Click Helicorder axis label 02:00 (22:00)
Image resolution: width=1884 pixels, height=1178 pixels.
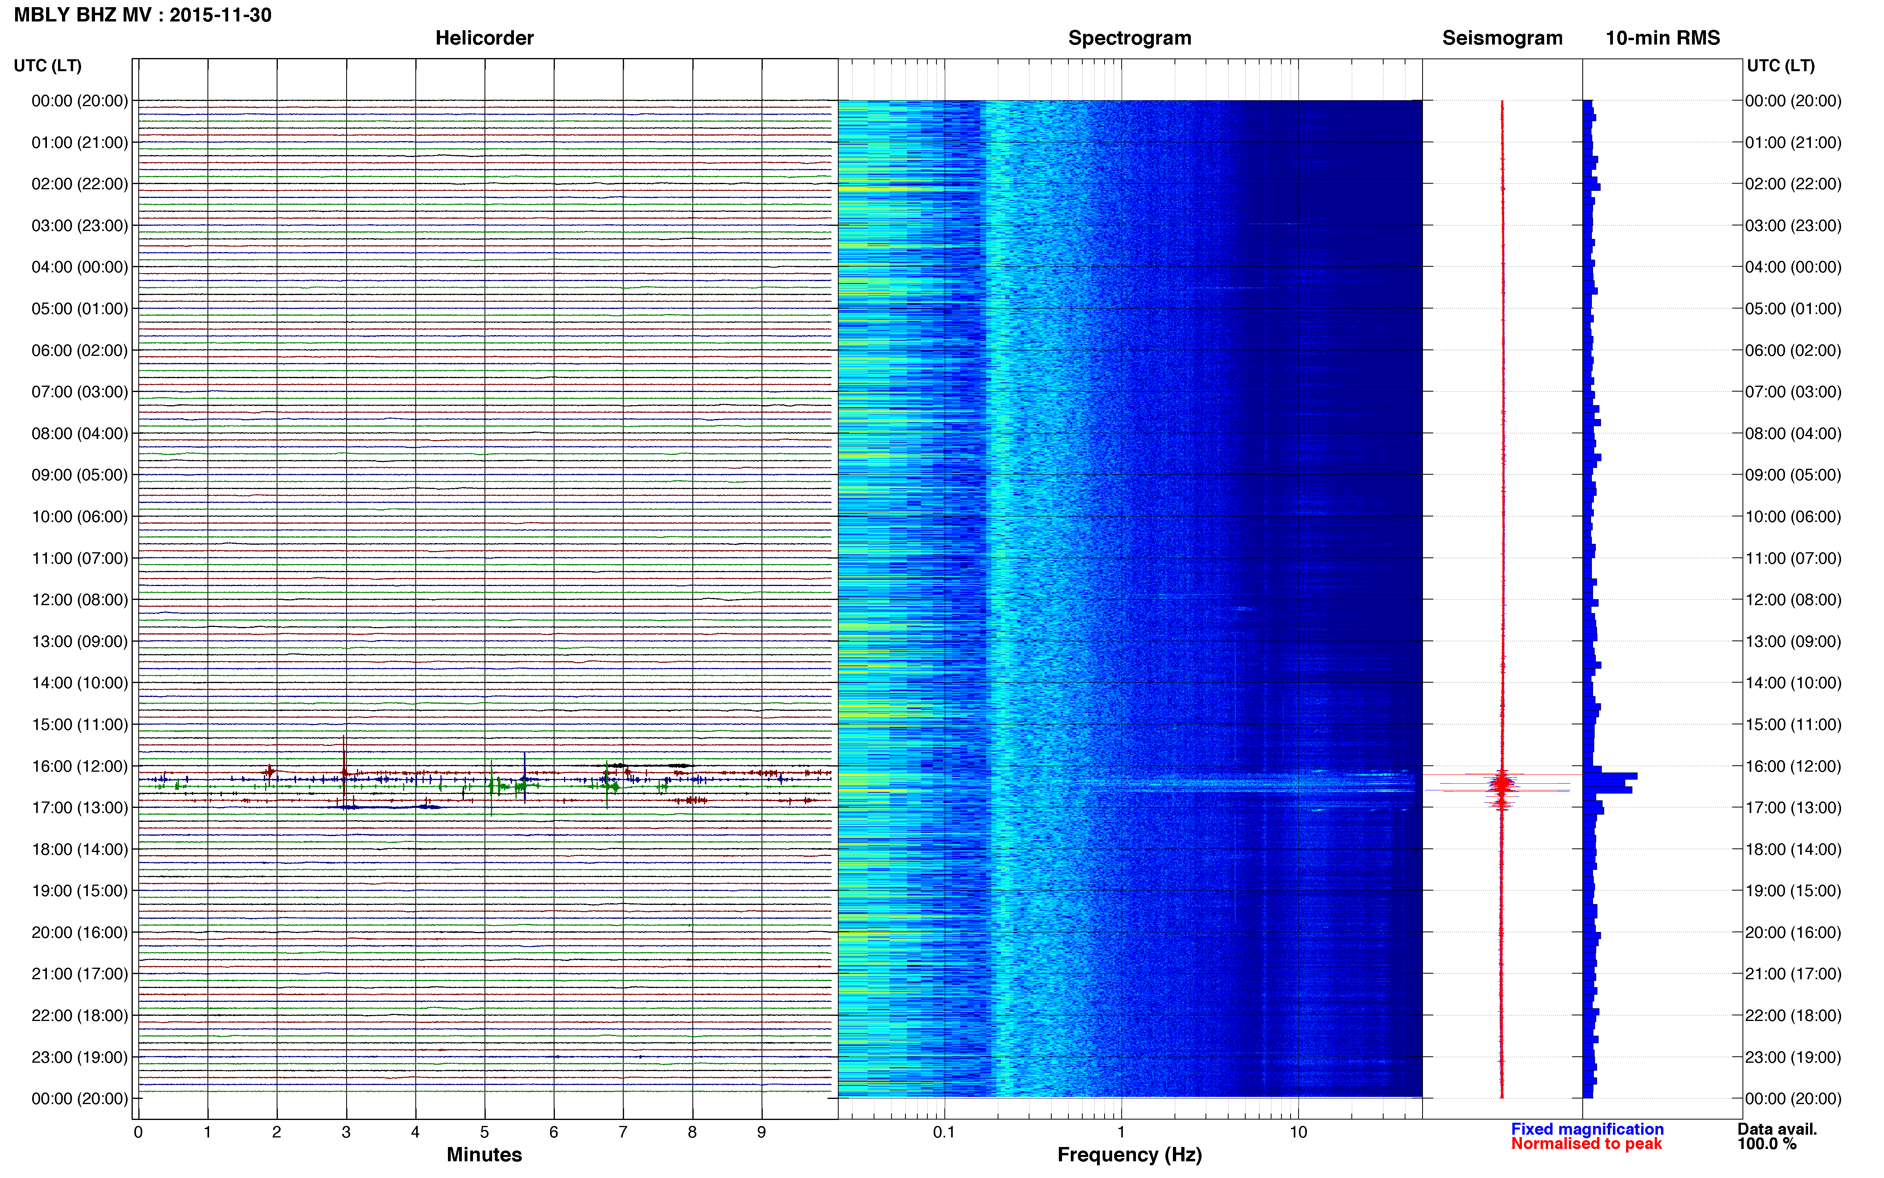[x=79, y=184]
